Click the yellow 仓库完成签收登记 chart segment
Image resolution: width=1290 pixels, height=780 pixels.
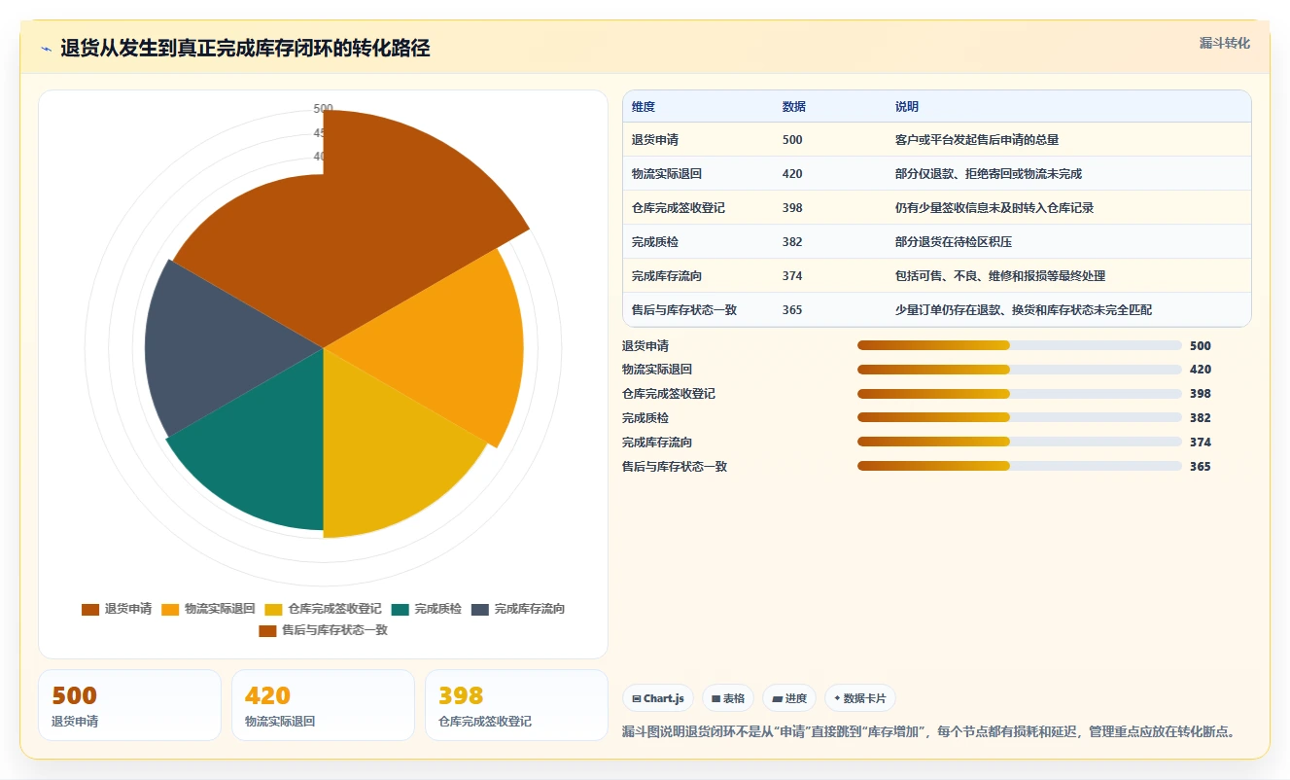click(389, 457)
